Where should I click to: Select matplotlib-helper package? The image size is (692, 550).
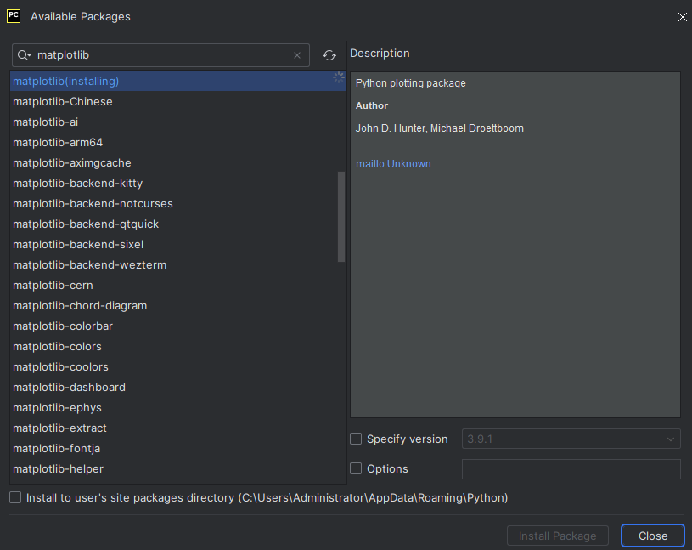(x=177, y=468)
